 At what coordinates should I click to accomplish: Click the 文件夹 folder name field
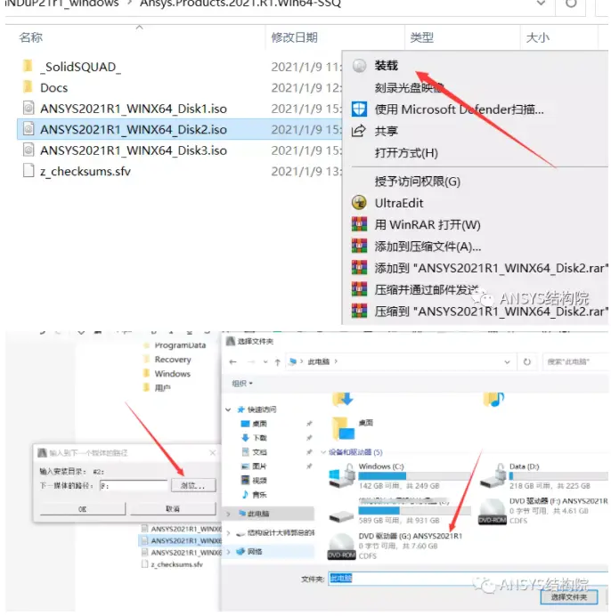pyautogui.click(x=468, y=579)
